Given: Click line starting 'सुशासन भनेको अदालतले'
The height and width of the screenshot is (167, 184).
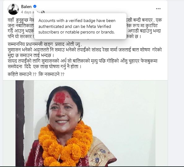Looking at the screenshot, I should click(x=85, y=50).
